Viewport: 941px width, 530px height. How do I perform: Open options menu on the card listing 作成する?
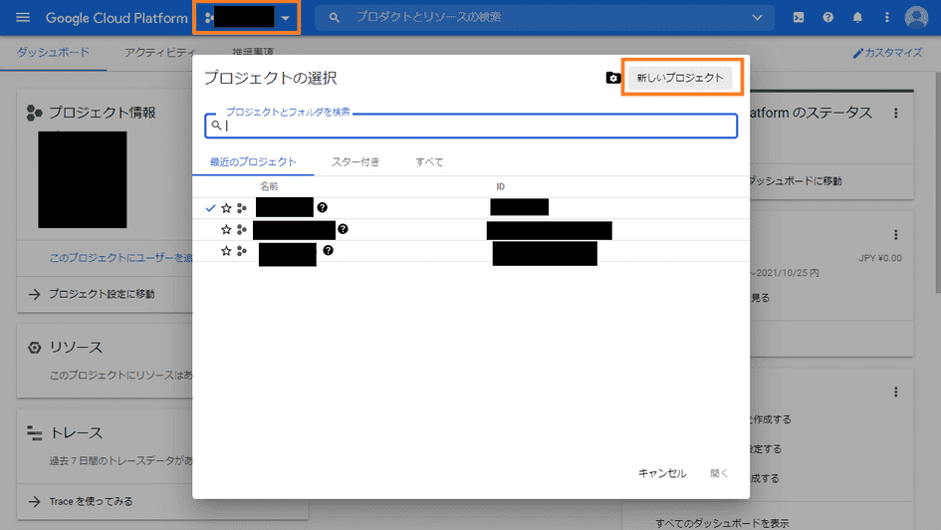(896, 392)
